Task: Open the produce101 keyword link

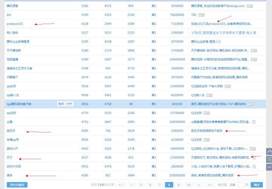Action: coord(15,24)
